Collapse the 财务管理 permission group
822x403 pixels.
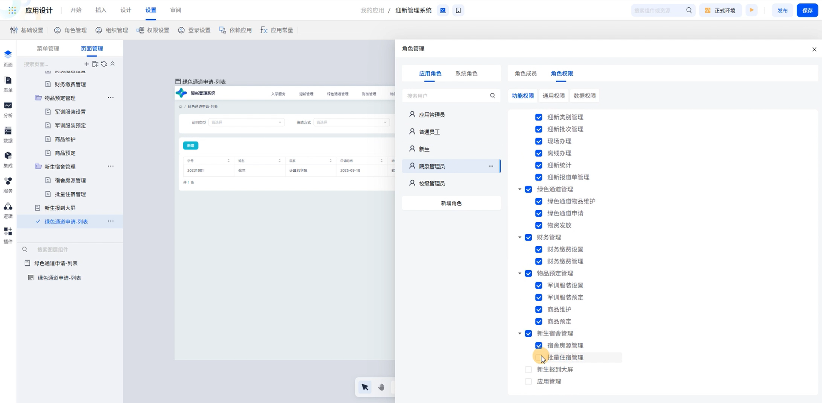point(520,238)
